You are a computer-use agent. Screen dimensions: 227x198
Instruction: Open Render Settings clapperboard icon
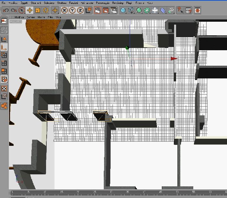click(x=114, y=10)
